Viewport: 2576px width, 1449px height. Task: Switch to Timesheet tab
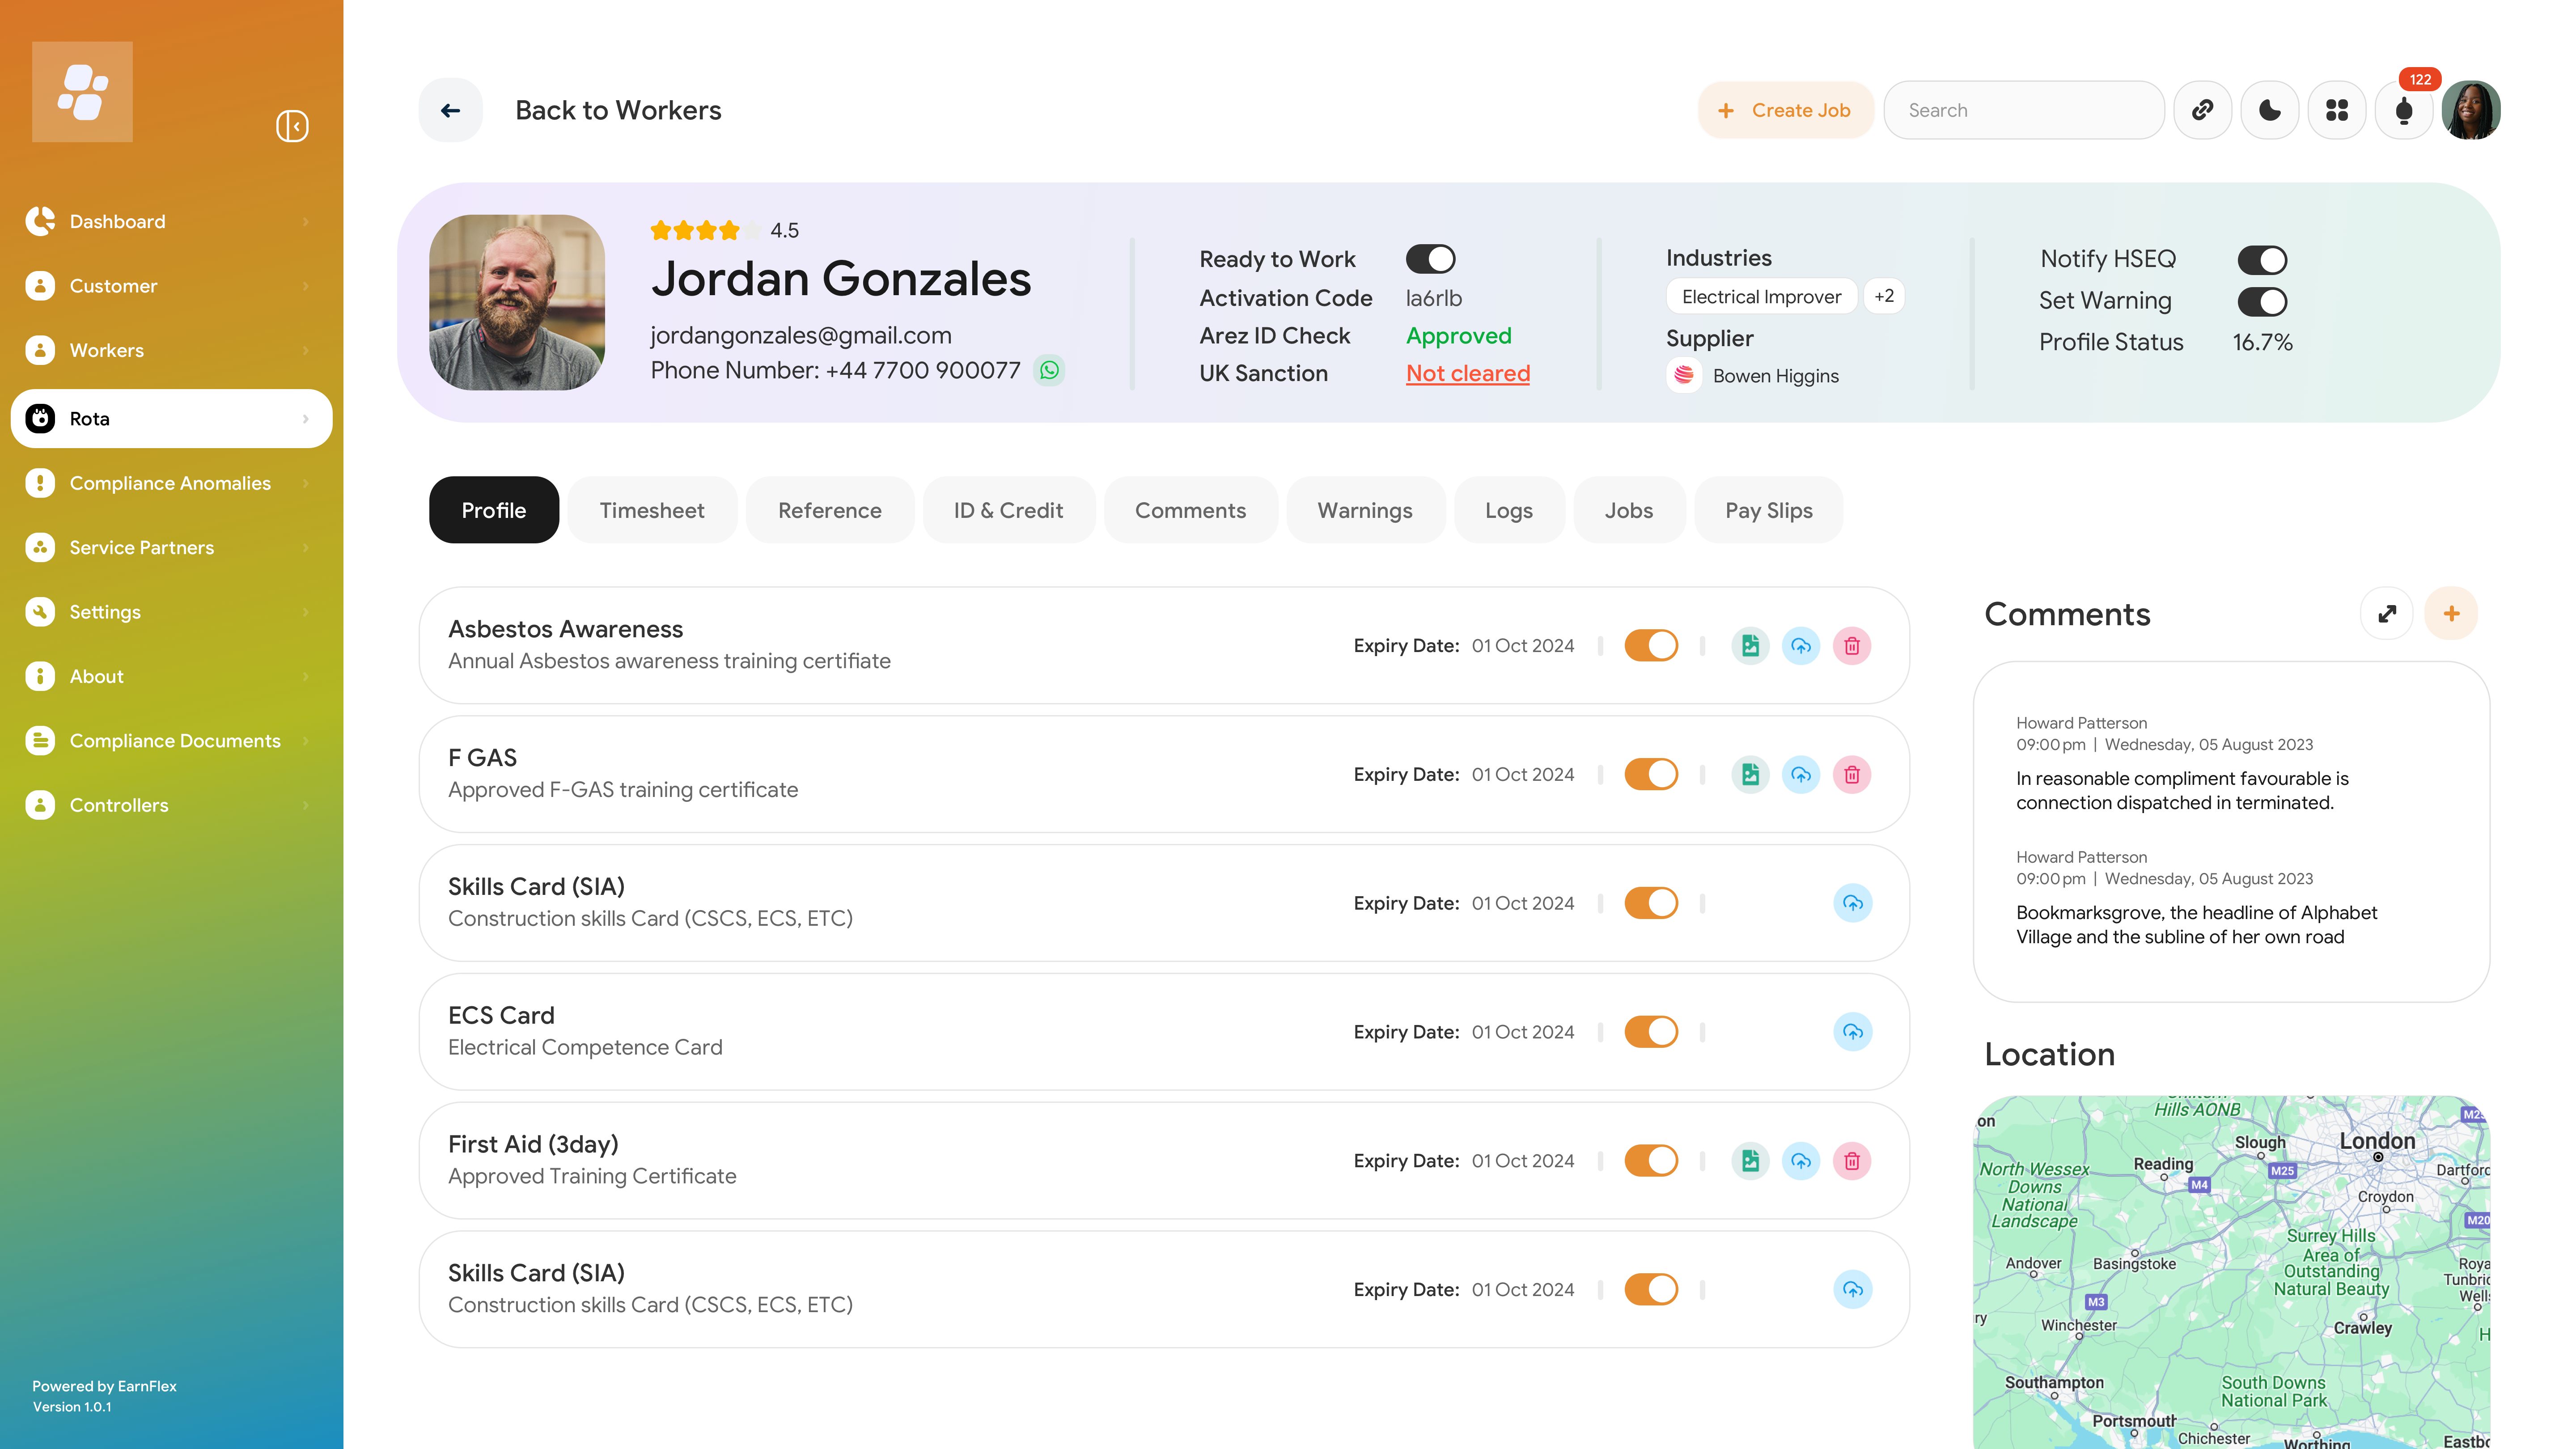652,510
